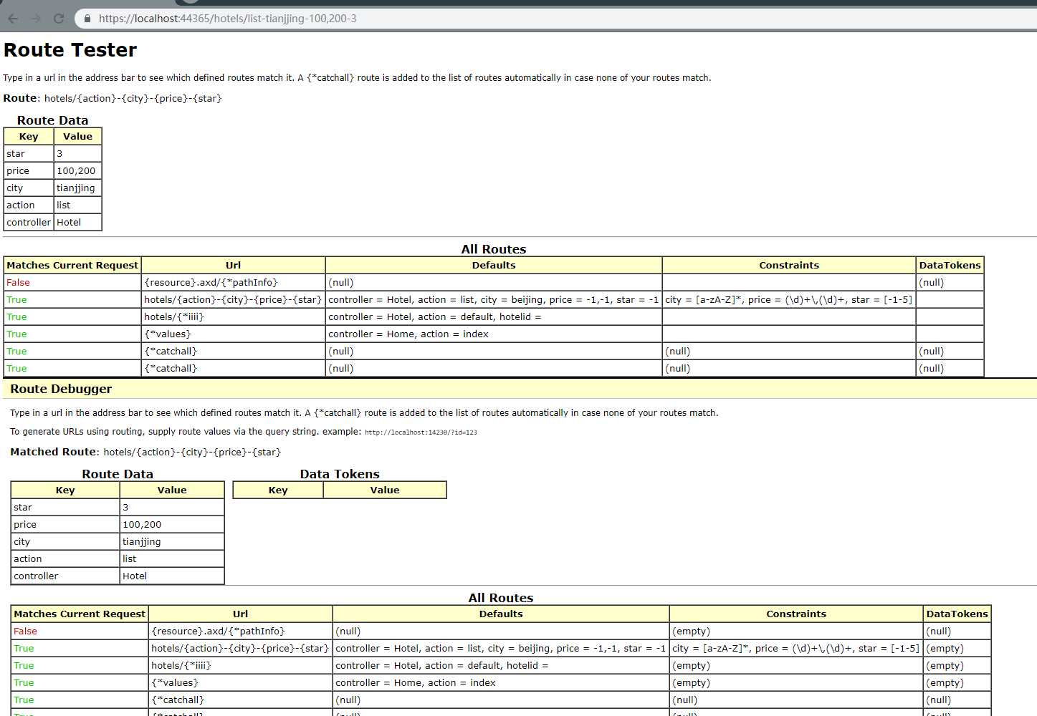Click the route text hotels/{action}-{city}-{price}-{star} under Route Tester
1037x716 pixels.
point(133,99)
